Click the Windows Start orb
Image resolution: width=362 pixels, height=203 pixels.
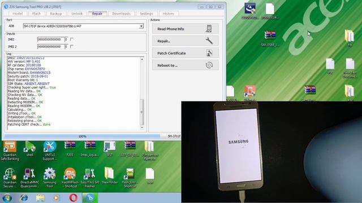7,198
